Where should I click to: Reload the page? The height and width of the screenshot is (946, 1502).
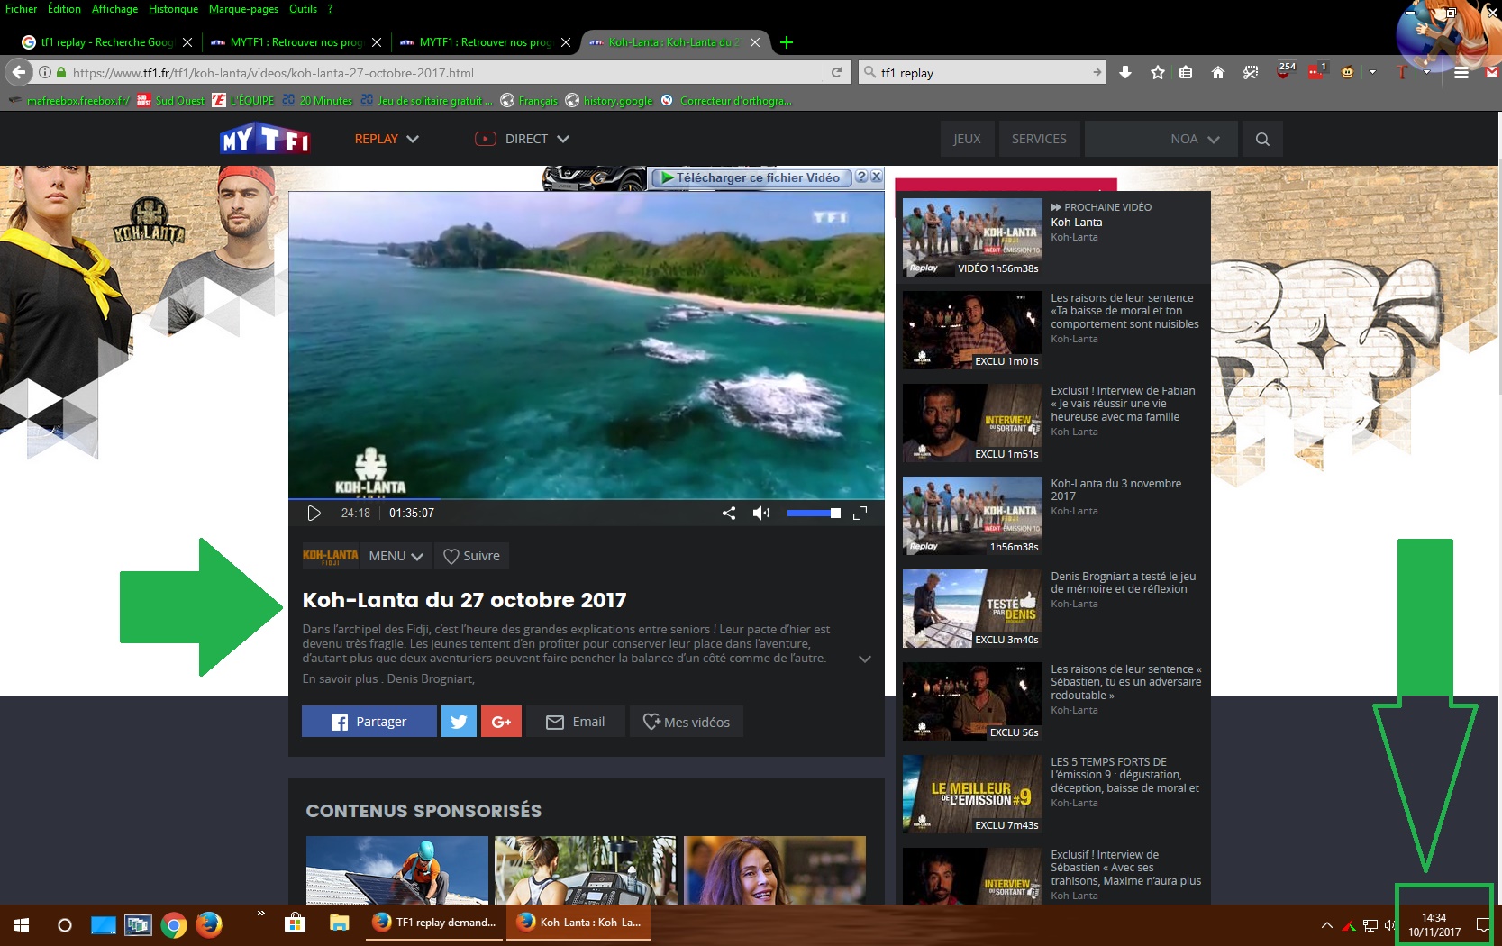pos(836,73)
